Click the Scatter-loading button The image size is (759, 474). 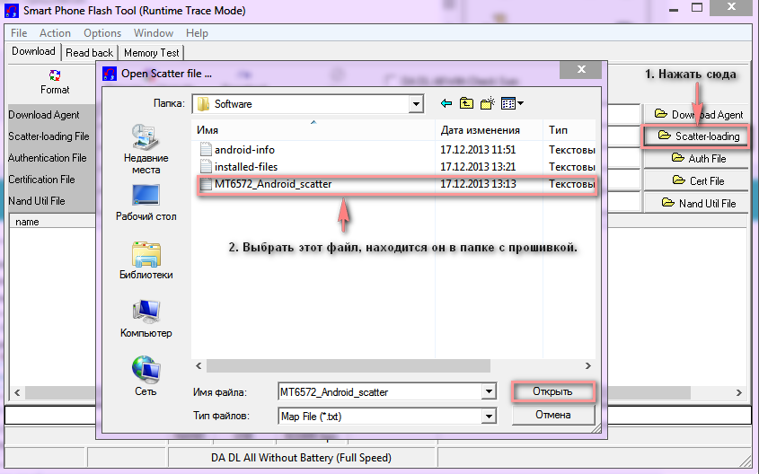698,136
